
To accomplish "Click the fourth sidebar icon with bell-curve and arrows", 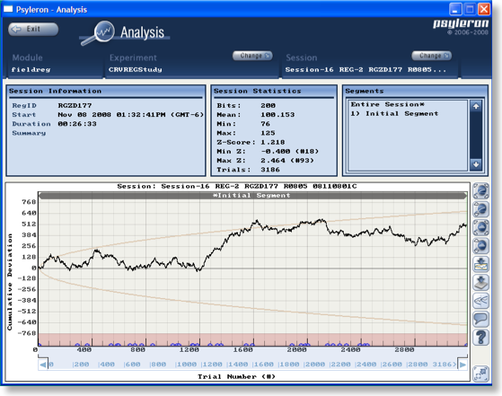I will click(480, 245).
